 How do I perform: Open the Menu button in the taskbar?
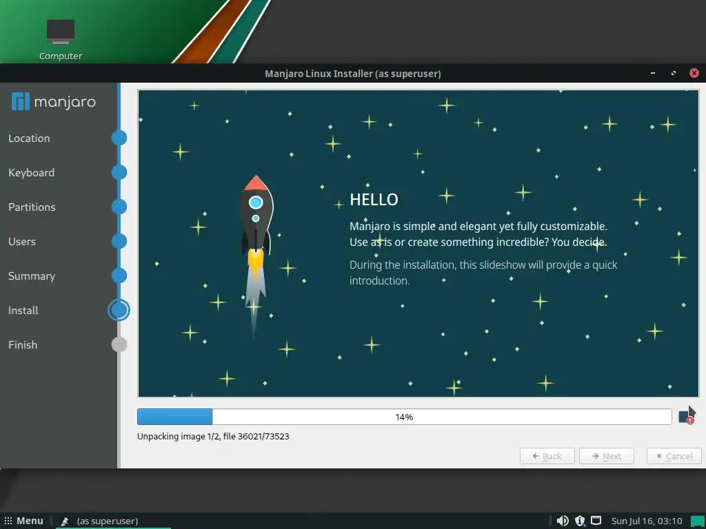pyautogui.click(x=23, y=521)
